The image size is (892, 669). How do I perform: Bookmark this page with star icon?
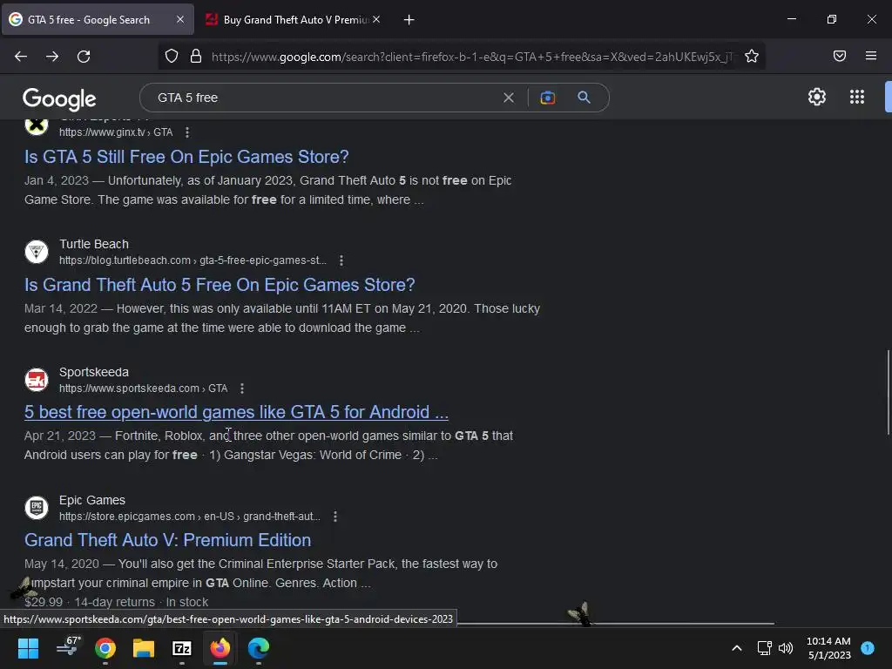pos(752,57)
